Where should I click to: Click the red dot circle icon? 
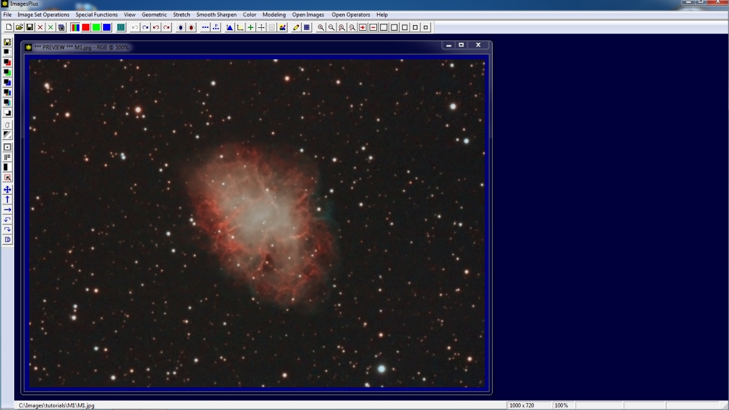(x=191, y=27)
